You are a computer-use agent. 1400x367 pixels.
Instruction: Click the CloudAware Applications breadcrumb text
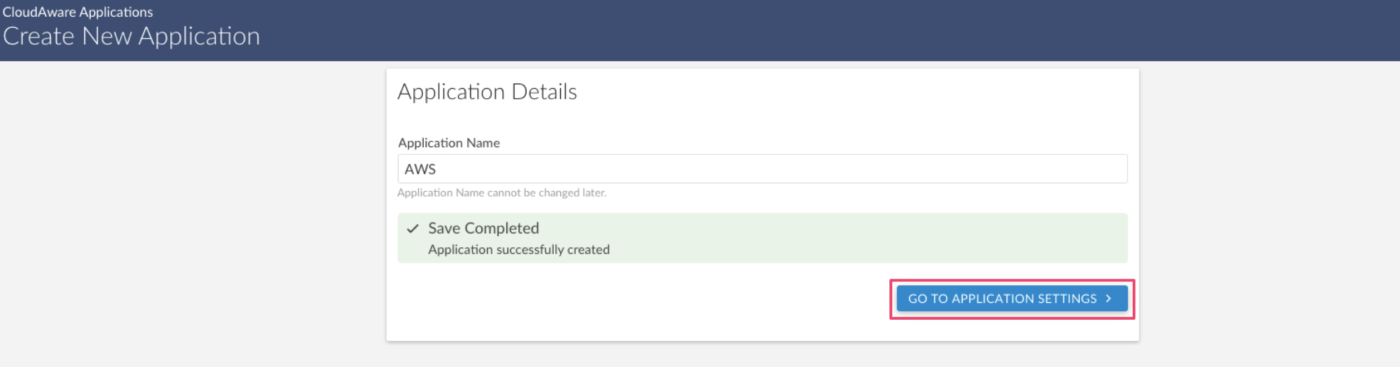(78, 12)
